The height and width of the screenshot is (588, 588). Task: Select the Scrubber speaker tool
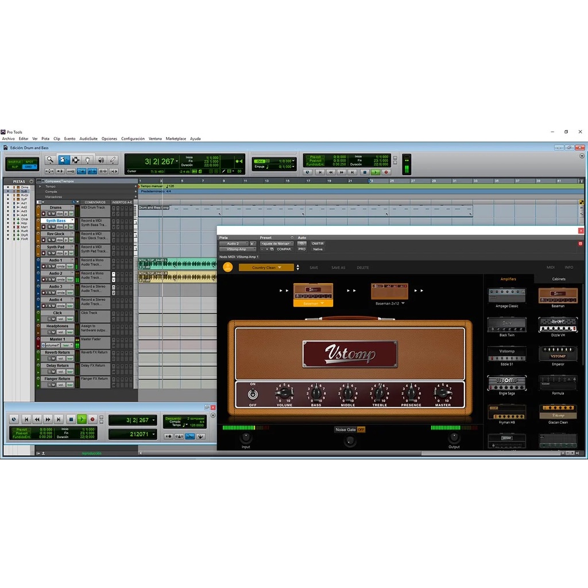pyautogui.click(x=100, y=160)
